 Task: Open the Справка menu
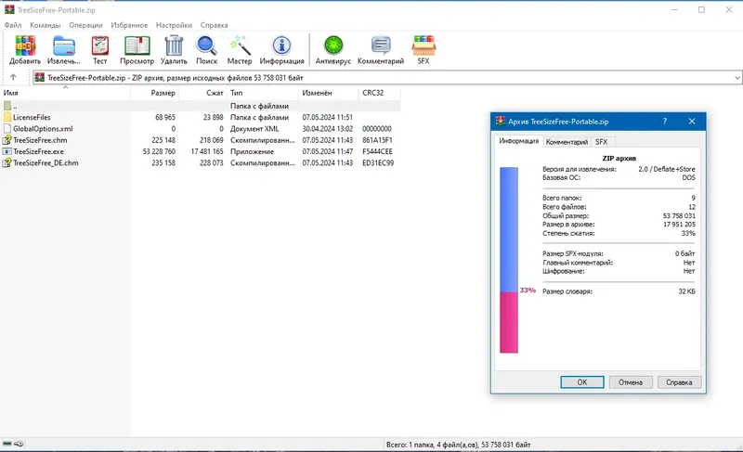pos(215,25)
